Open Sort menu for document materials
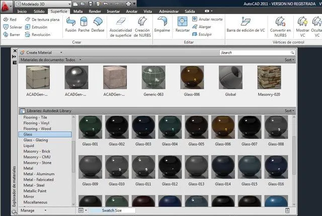The width and height of the screenshot is (322, 216). pos(289,60)
